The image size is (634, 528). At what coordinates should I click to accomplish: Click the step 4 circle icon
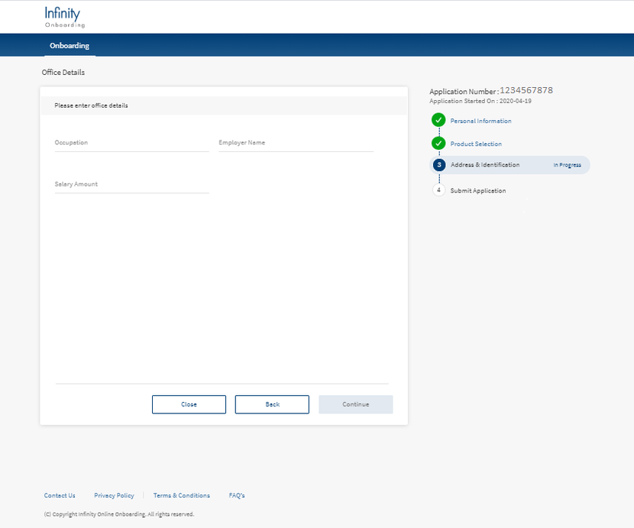(438, 190)
